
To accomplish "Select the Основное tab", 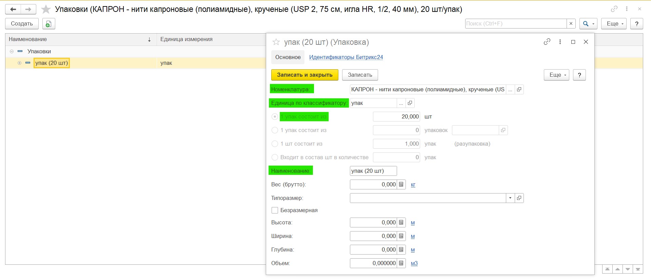I will click(288, 57).
